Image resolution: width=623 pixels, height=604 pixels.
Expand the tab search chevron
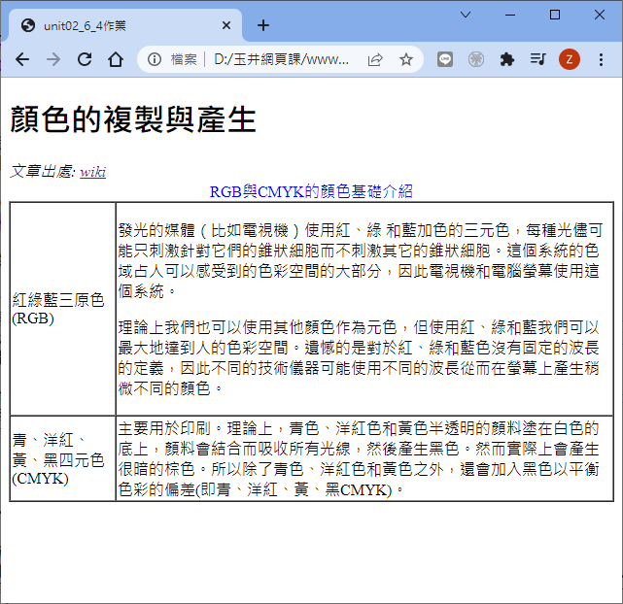coord(466,15)
